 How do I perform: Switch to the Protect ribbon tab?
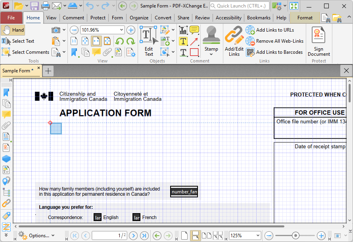[x=98, y=18]
